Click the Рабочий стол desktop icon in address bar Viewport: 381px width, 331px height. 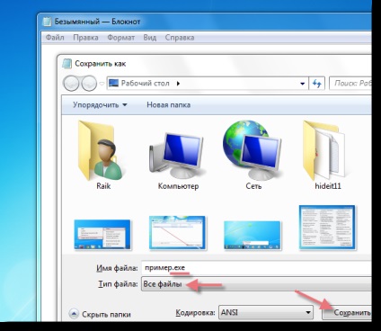113,83
